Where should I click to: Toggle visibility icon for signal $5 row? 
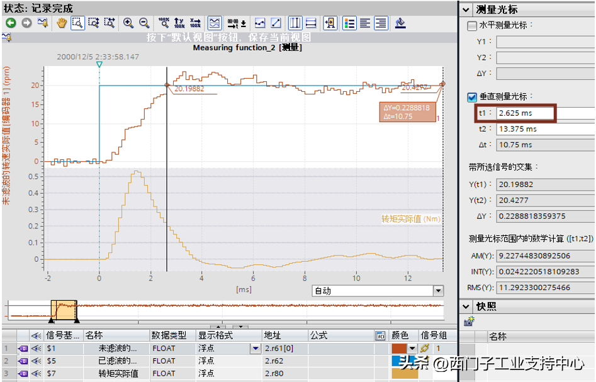coord(37,361)
